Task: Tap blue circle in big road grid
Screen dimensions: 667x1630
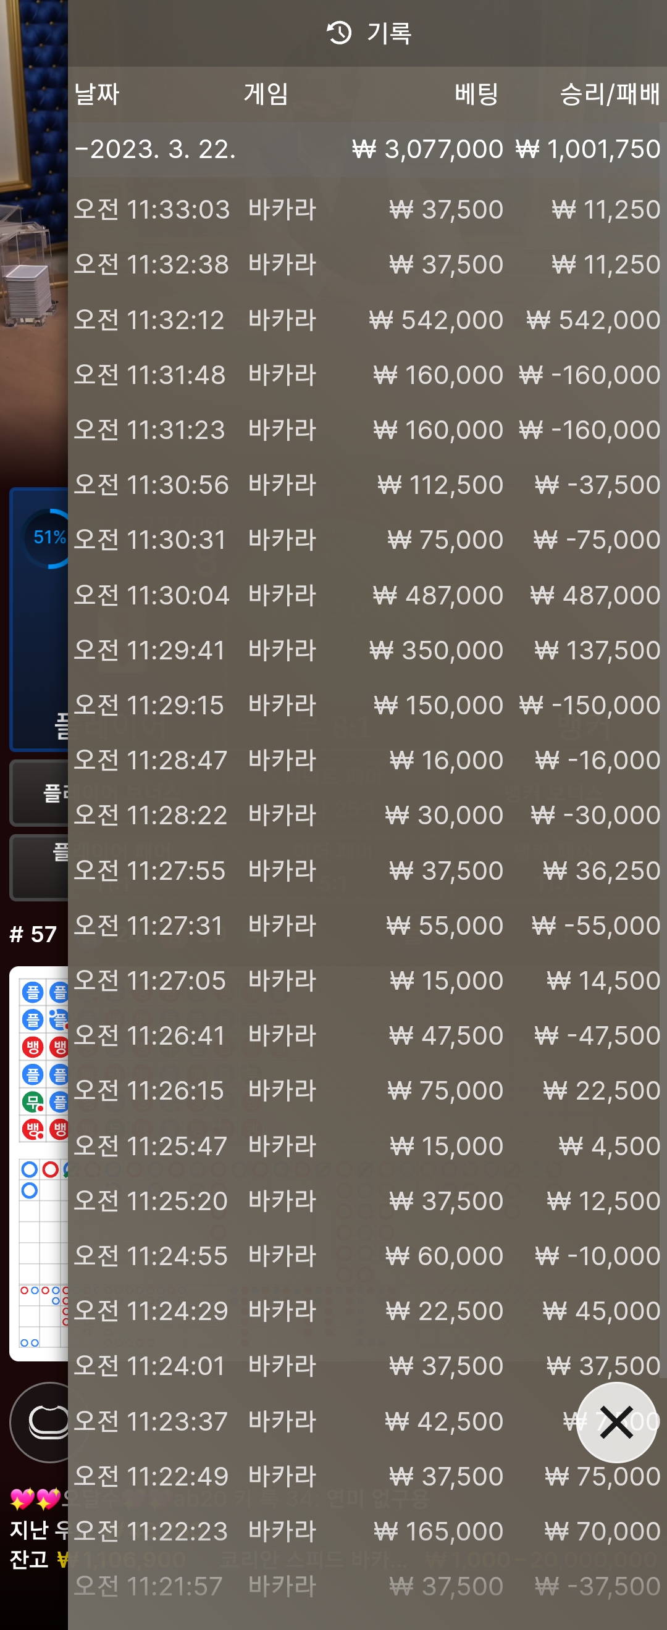Action: (29, 1169)
